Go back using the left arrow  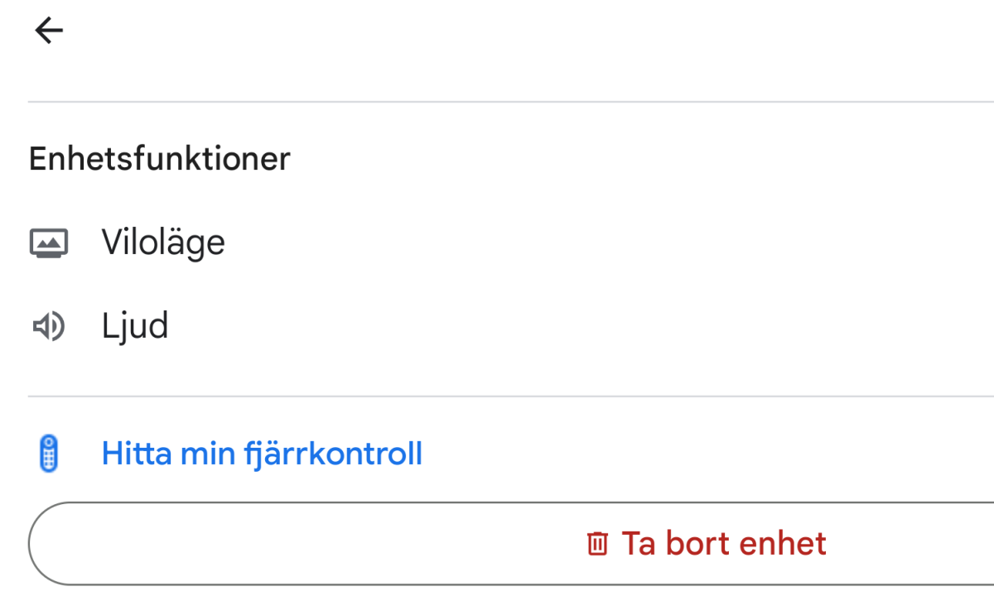(x=49, y=31)
